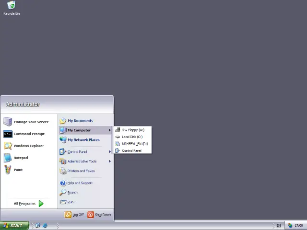Click the Control Panel text in submenu
This screenshot has height=230, width=307.
(x=132, y=150)
